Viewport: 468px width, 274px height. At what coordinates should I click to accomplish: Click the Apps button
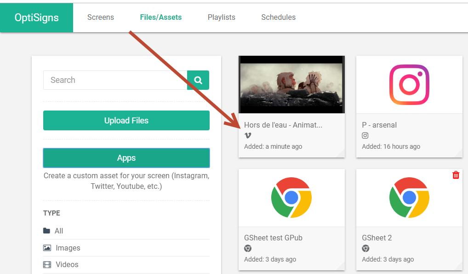click(x=126, y=158)
